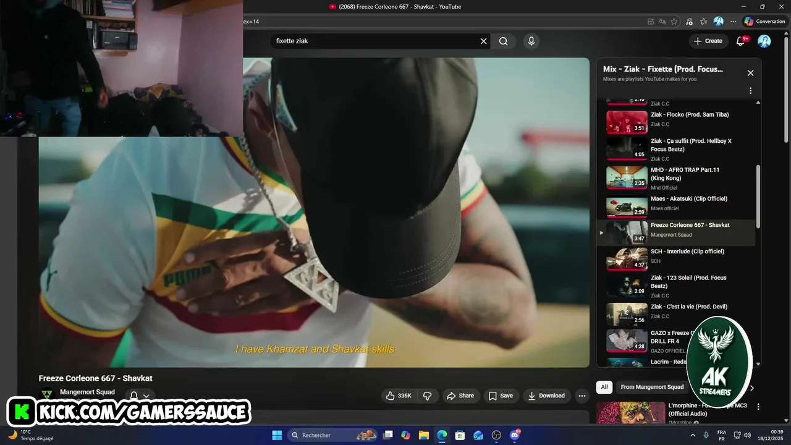The width and height of the screenshot is (791, 445).
Task: Open Edge favorites list icon
Action: pyautogui.click(x=704, y=21)
